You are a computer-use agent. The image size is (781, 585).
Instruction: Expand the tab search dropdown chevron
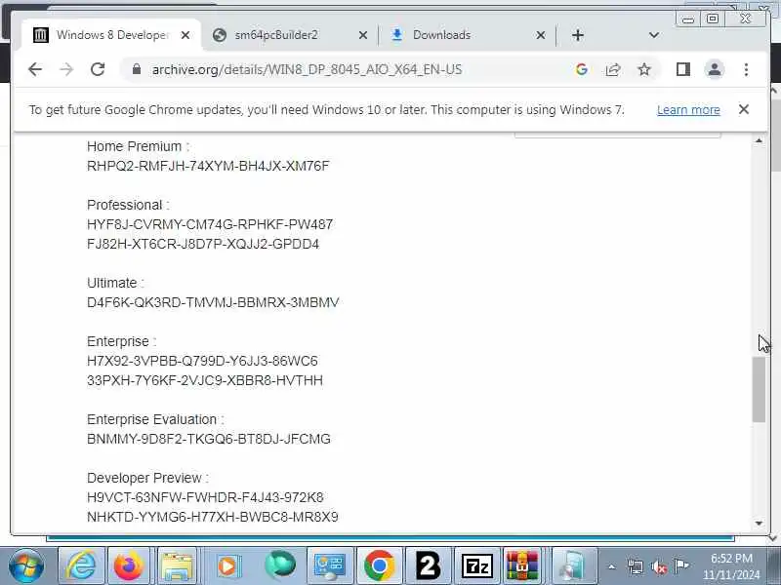coord(654,35)
